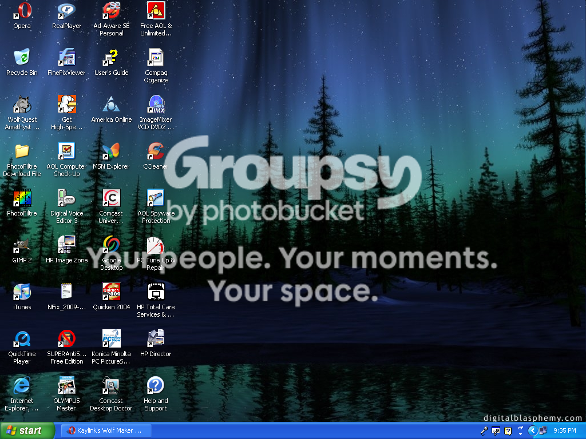Screen dimensions: 586x439
Task: Launch MSN Explorer butterfly icon
Action: 112,151
